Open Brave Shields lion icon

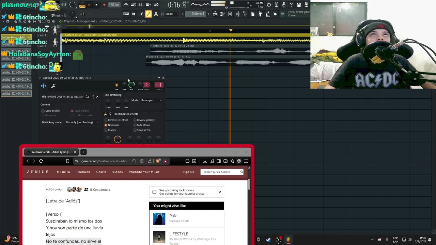[158, 161]
